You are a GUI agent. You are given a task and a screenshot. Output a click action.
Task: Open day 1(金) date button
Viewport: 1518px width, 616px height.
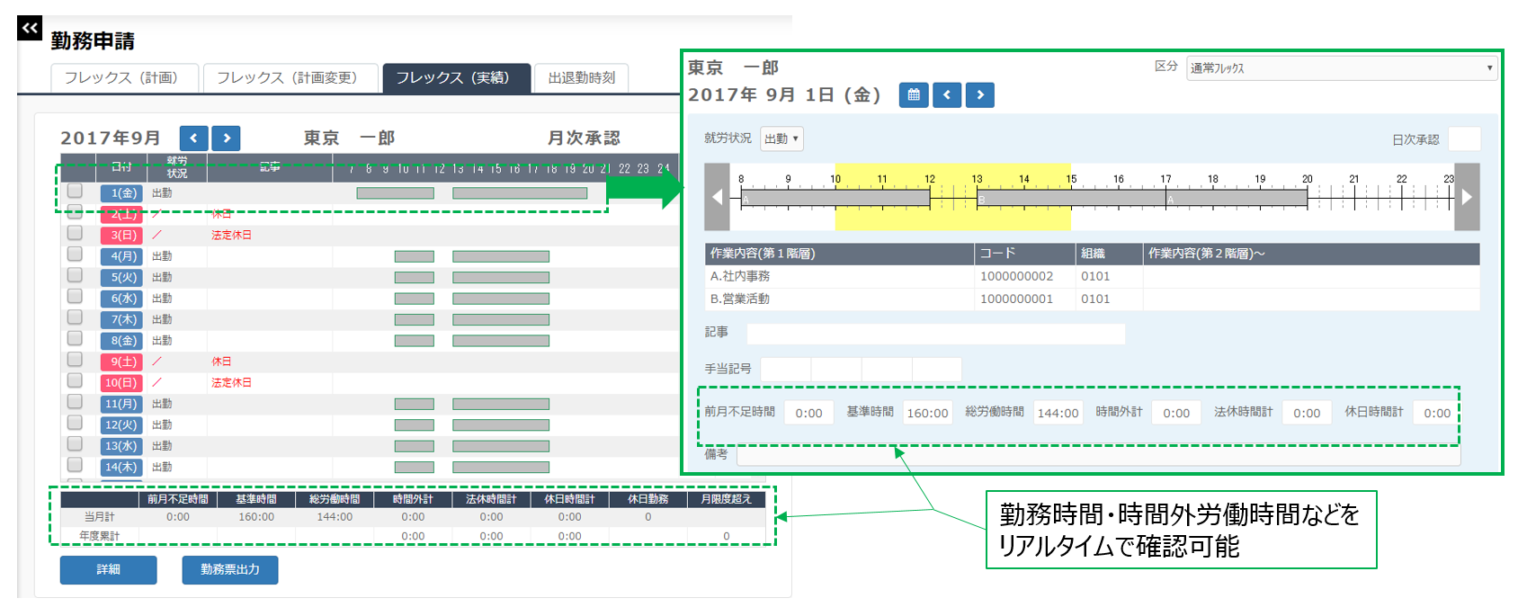(x=121, y=193)
